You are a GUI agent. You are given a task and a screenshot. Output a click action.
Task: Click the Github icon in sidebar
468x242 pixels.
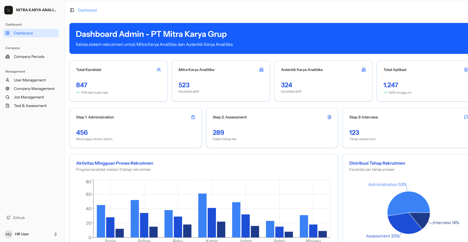[9, 218]
